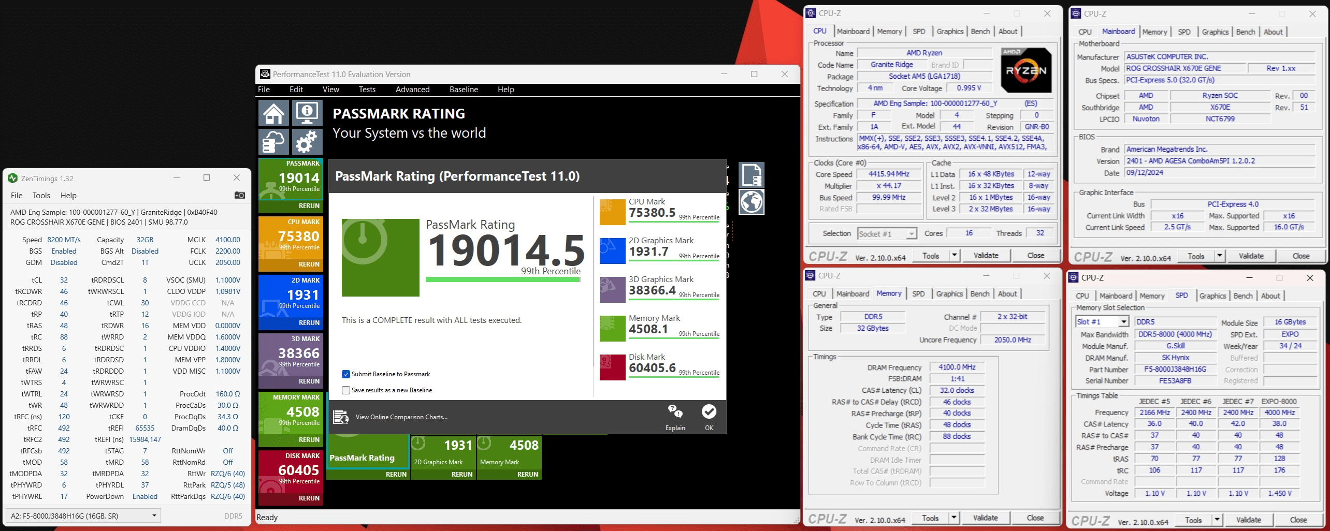The width and height of the screenshot is (1330, 531).
Task: Click the large green PassMark stopwatch icon
Action: (381, 258)
